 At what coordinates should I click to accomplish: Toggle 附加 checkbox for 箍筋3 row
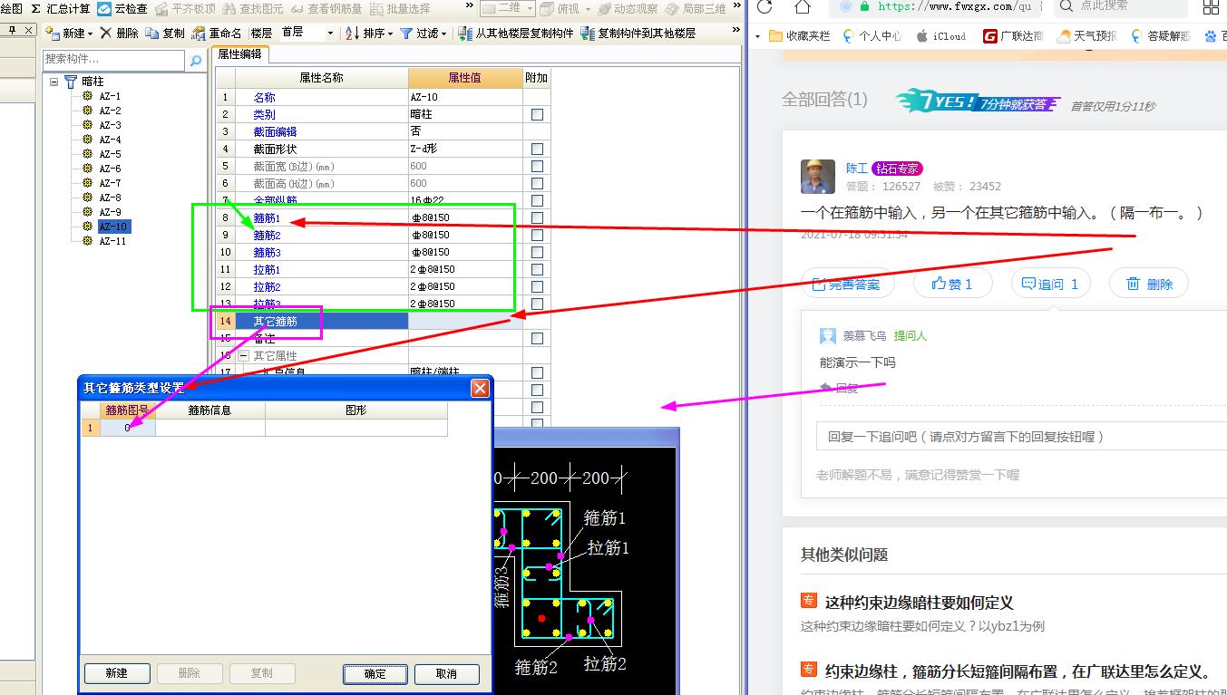(x=537, y=253)
